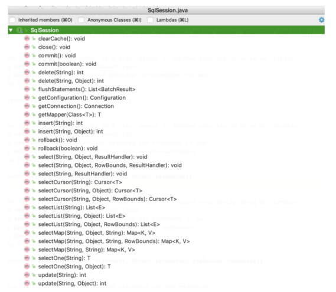Select commit(boolean): void method
Viewport: 336px width, 292px height.
(x=67, y=64)
